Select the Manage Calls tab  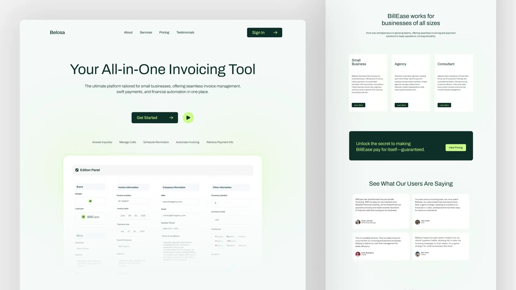coord(128,142)
